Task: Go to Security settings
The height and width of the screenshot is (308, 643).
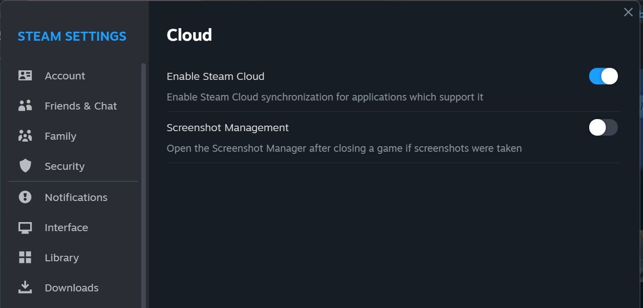Action: [x=63, y=166]
